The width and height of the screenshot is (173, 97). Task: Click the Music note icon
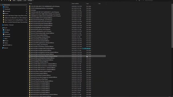(4, 39)
